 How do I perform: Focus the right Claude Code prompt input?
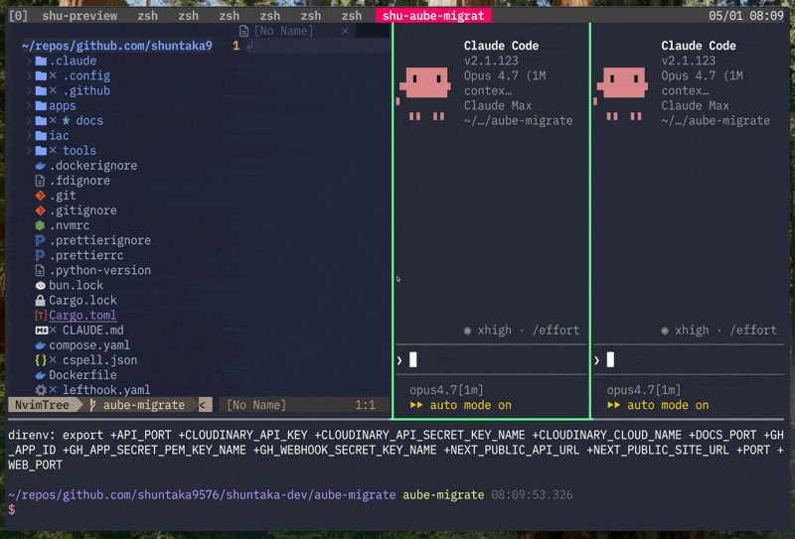(689, 360)
